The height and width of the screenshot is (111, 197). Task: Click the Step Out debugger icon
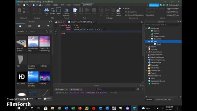coord(113,10)
